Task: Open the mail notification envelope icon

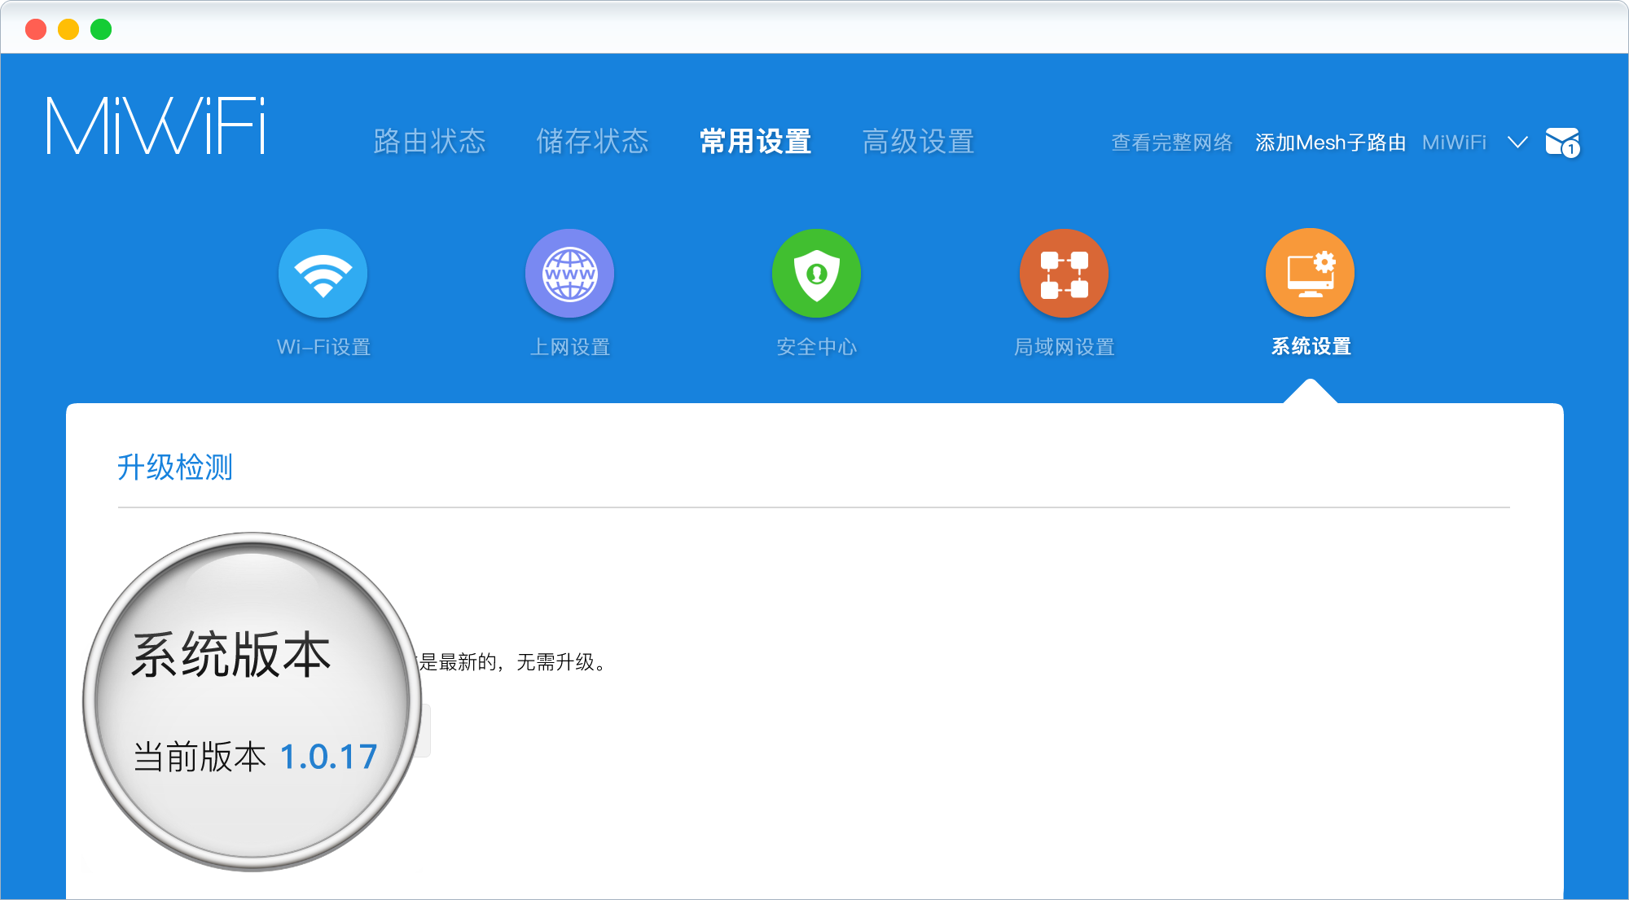Action: (1561, 143)
